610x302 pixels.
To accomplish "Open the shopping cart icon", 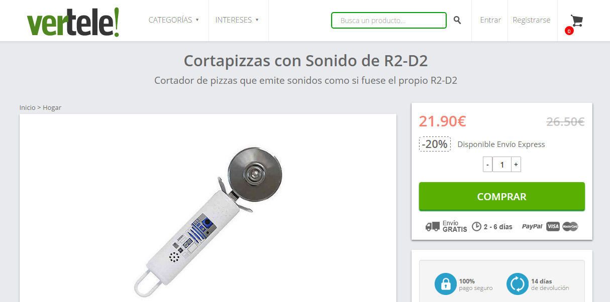I will click(577, 21).
